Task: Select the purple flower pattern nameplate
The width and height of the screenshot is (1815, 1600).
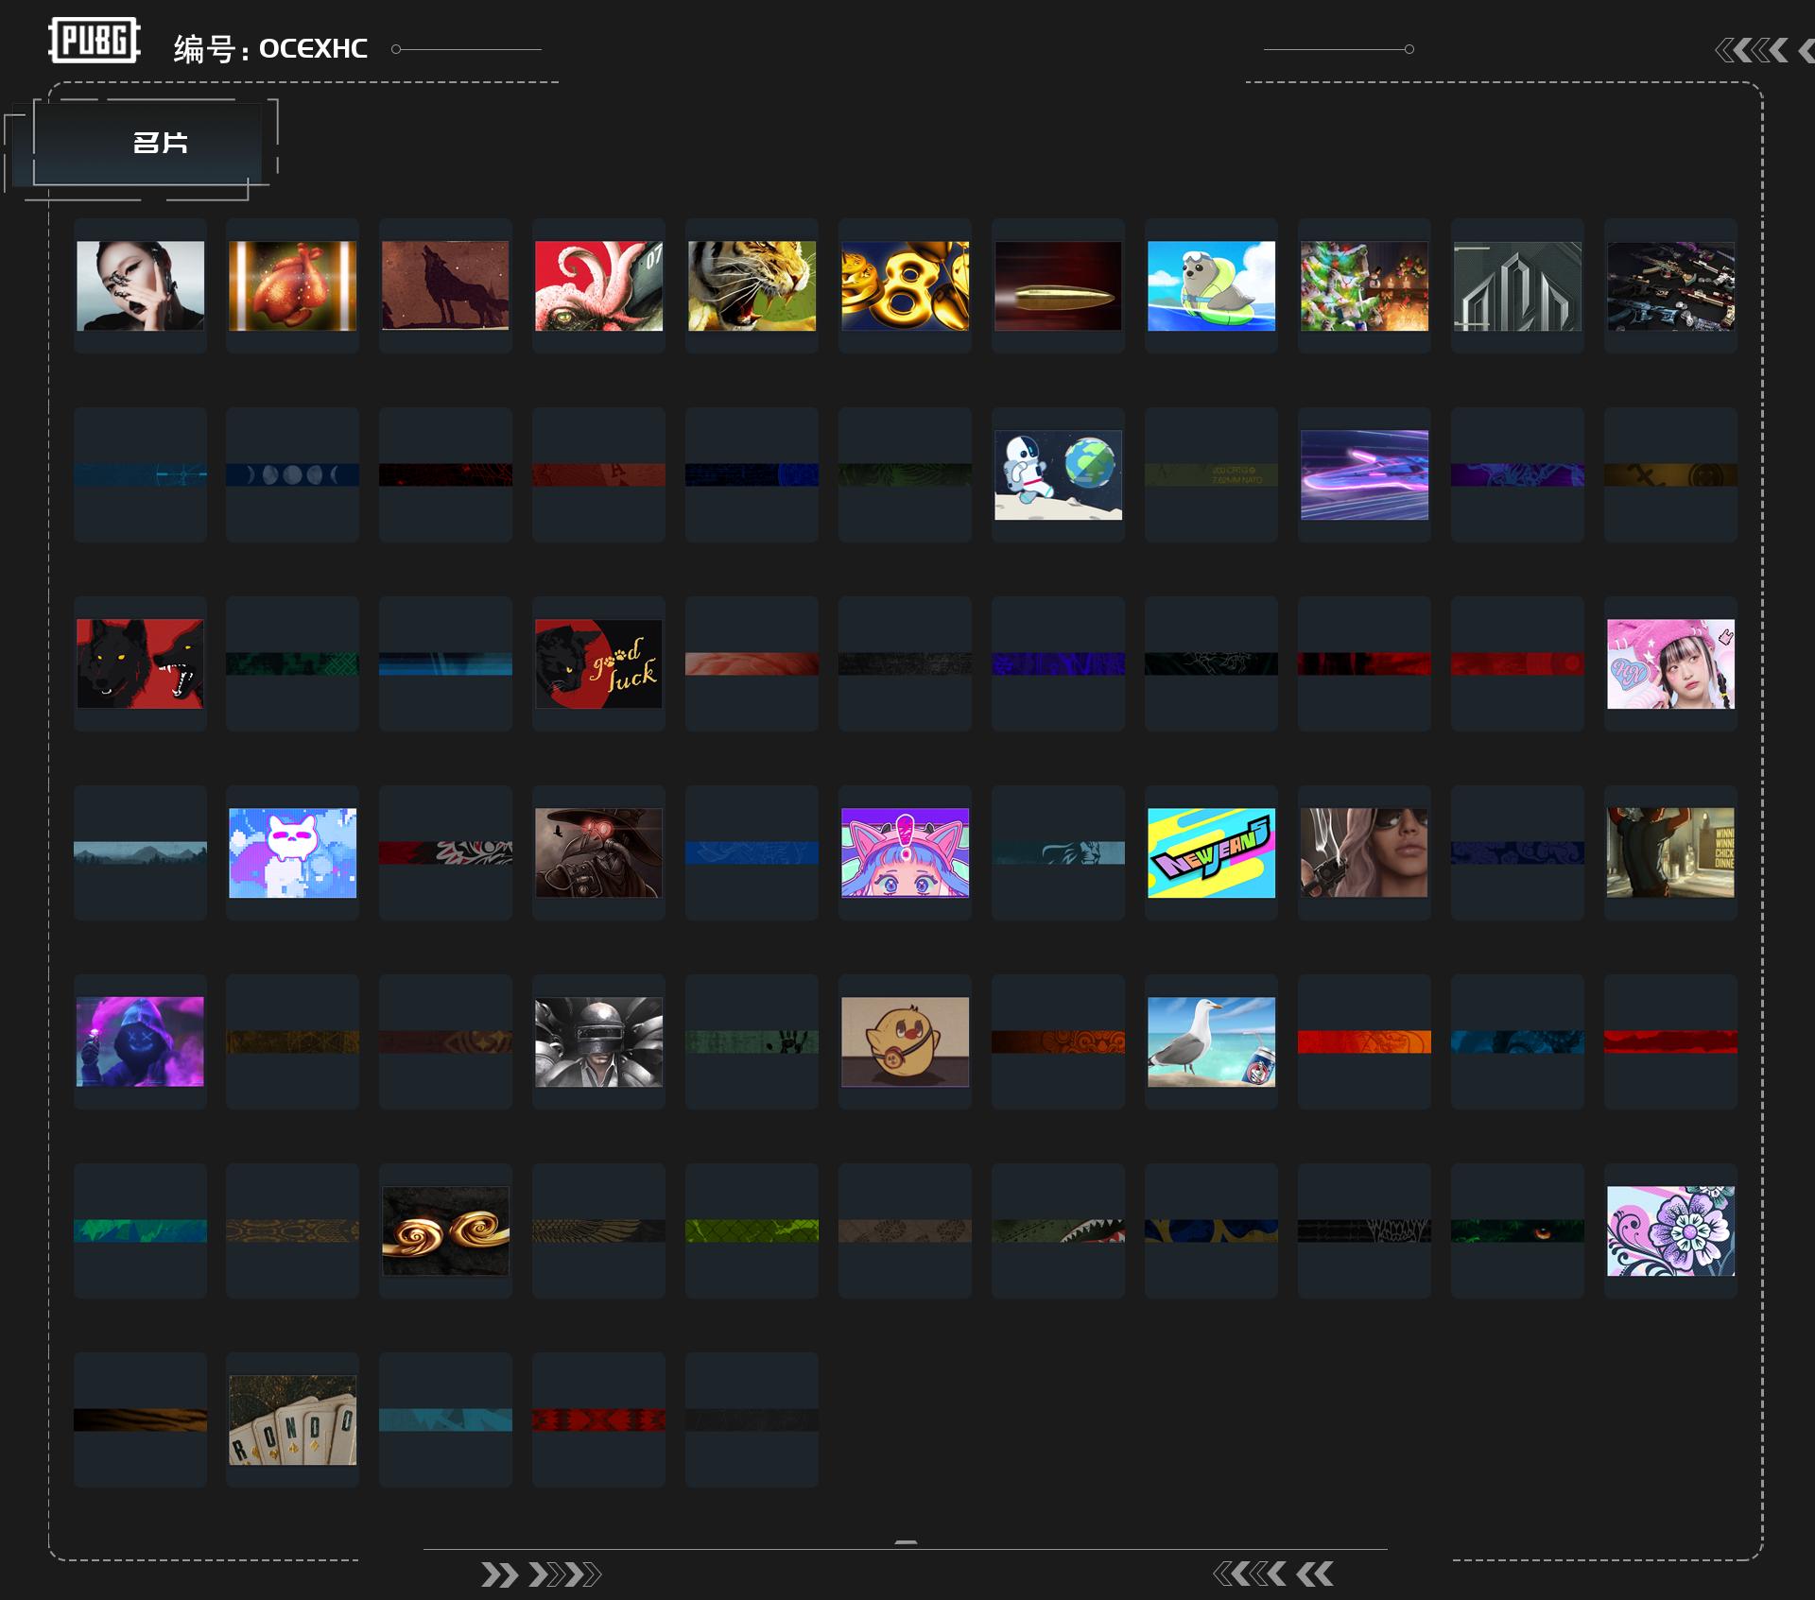Action: pyautogui.click(x=1670, y=1230)
